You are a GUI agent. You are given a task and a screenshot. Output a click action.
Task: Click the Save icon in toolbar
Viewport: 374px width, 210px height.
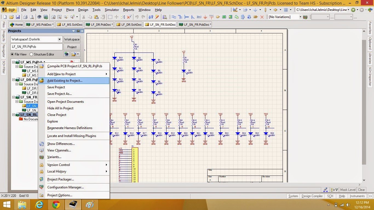[x=18, y=17]
